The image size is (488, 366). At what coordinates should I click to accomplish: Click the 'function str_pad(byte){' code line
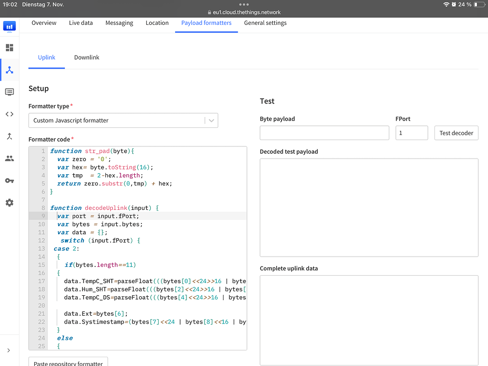point(92,151)
